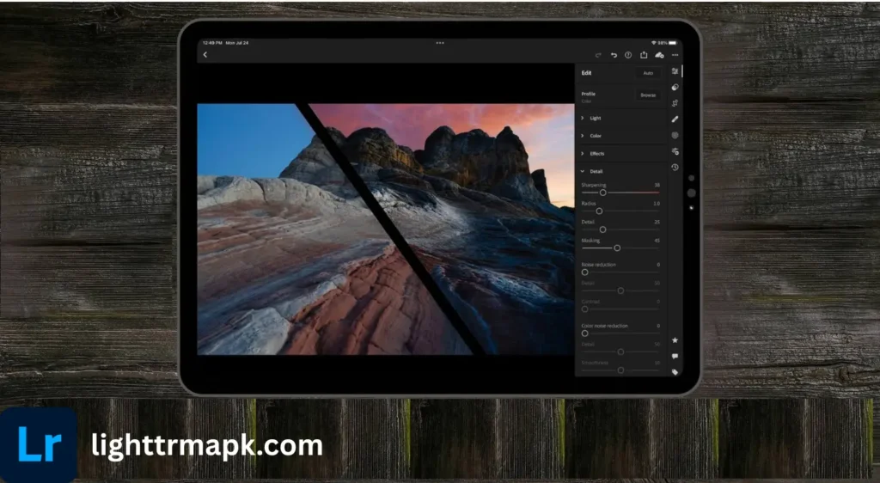Expand the Effects section
This screenshot has height=483, width=880.
coord(620,153)
